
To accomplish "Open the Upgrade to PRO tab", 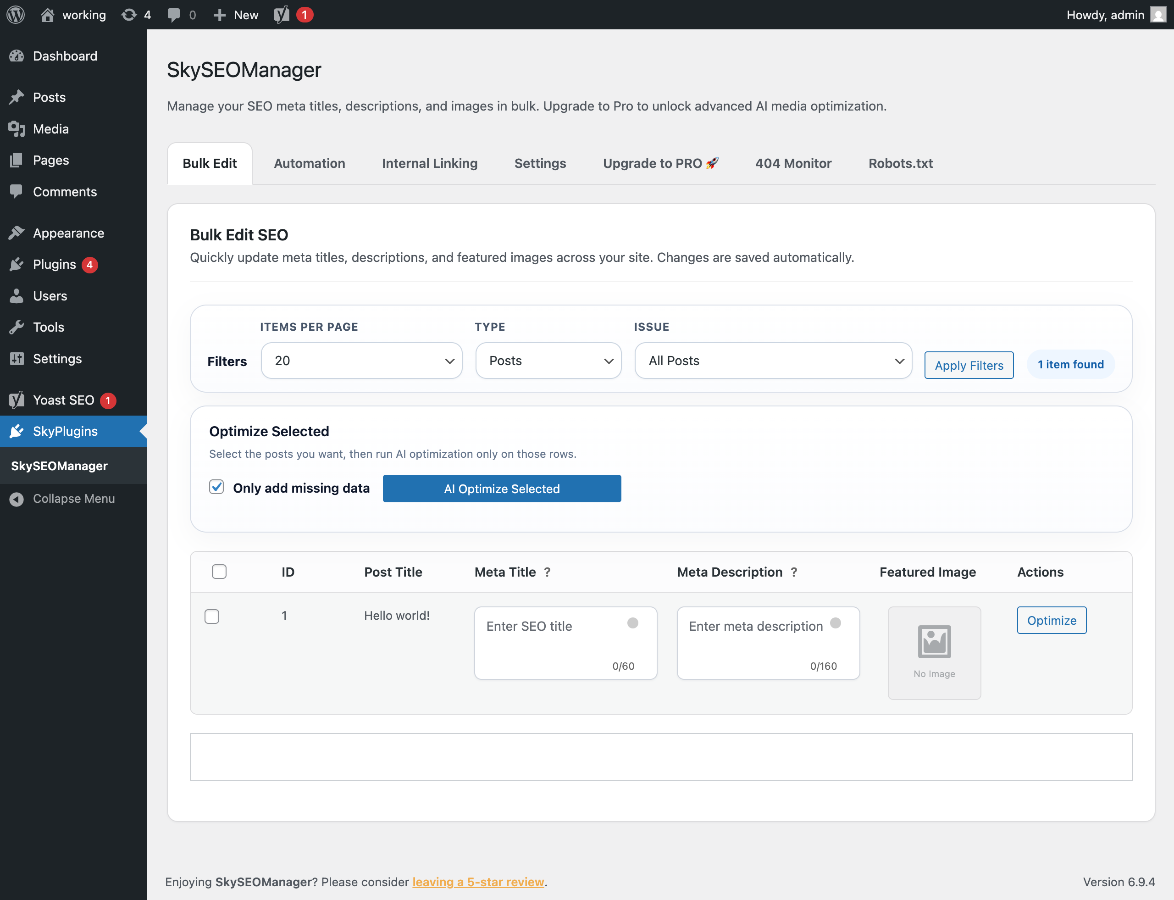I will coord(660,163).
